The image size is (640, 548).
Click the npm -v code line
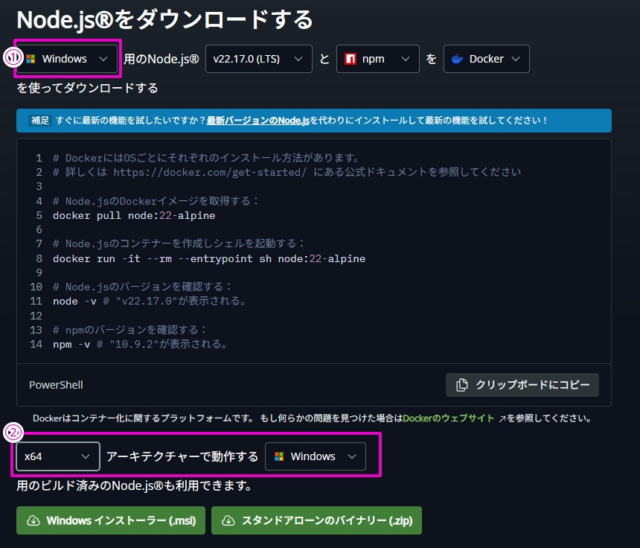point(140,344)
